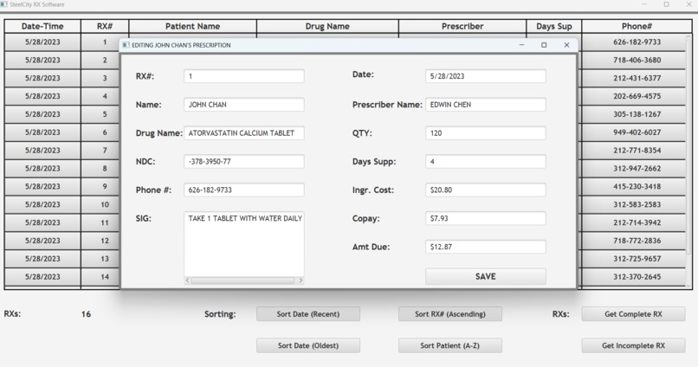
Task: Click the Date-Time column header
Action: 42,26
